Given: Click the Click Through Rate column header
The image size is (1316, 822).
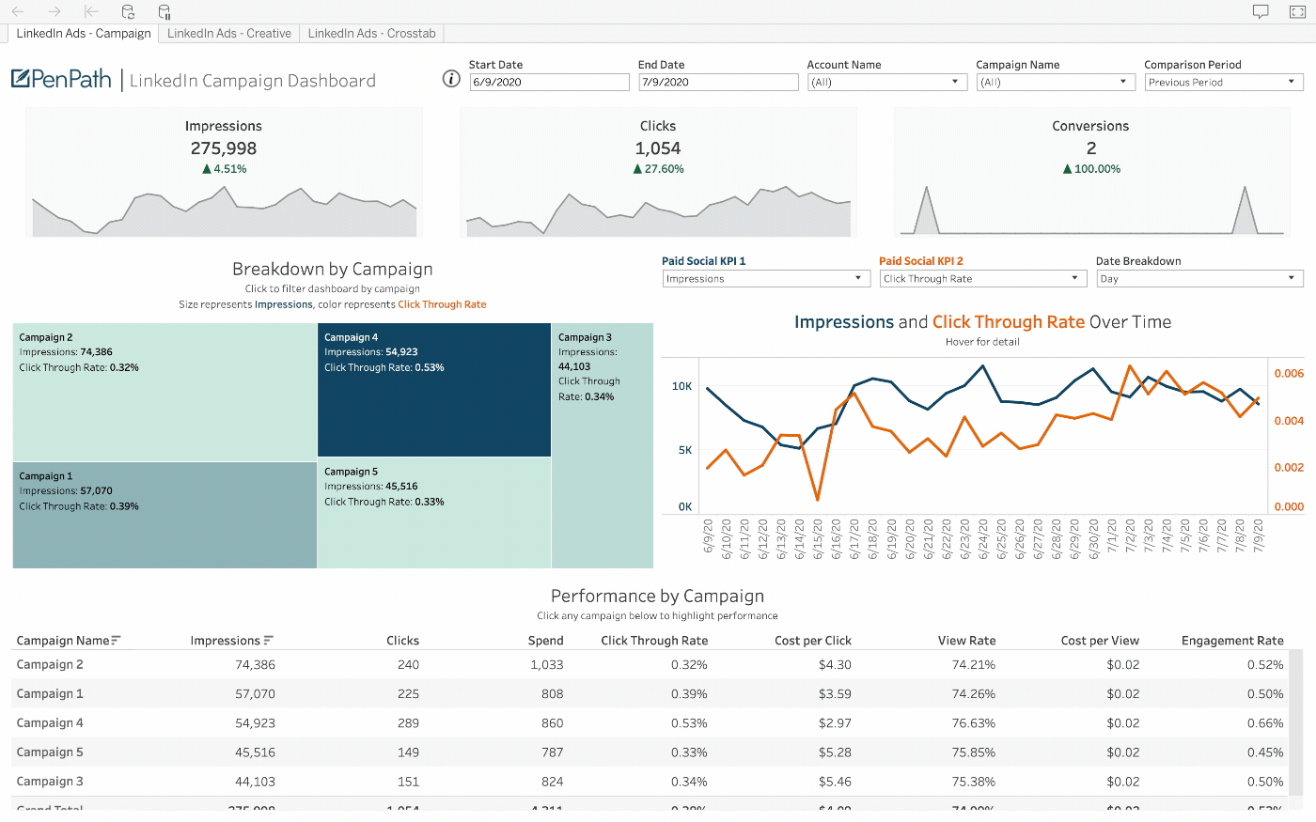Looking at the screenshot, I should tap(654, 641).
